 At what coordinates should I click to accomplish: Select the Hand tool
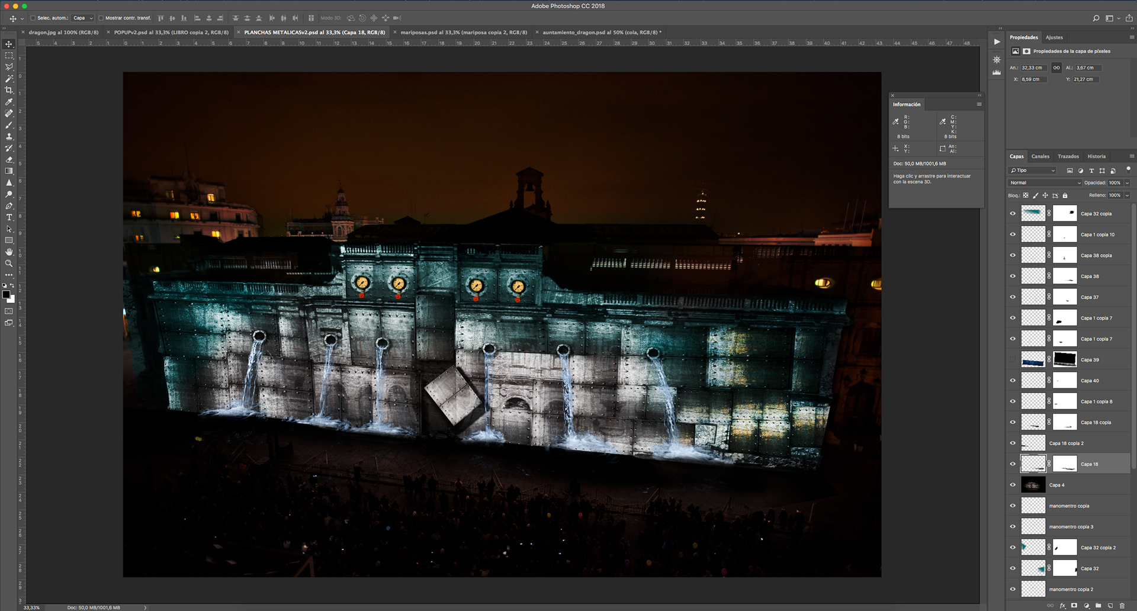(9, 252)
